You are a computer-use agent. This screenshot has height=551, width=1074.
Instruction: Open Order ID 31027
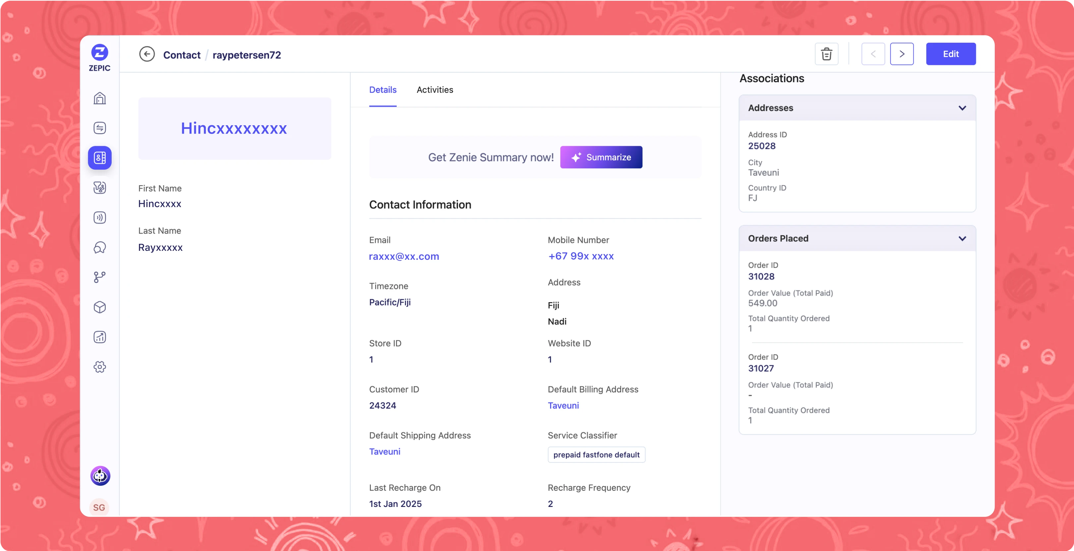(761, 368)
